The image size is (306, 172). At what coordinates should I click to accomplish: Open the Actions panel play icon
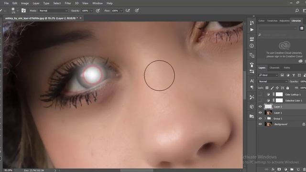[252, 30]
